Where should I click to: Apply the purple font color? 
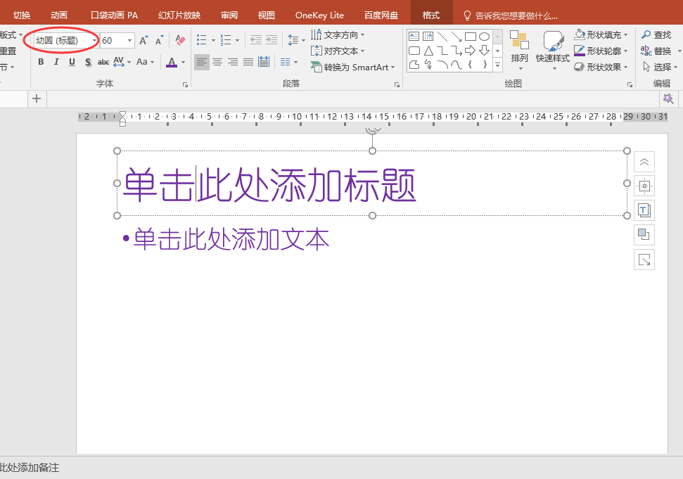(x=172, y=63)
